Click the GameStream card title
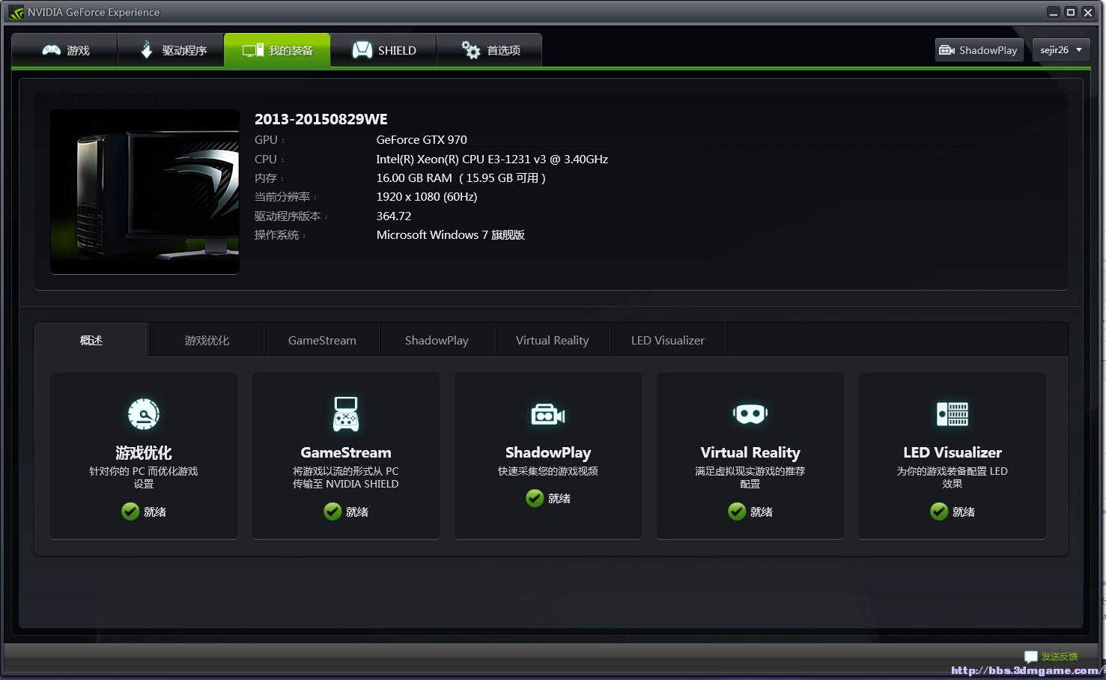 coord(346,452)
